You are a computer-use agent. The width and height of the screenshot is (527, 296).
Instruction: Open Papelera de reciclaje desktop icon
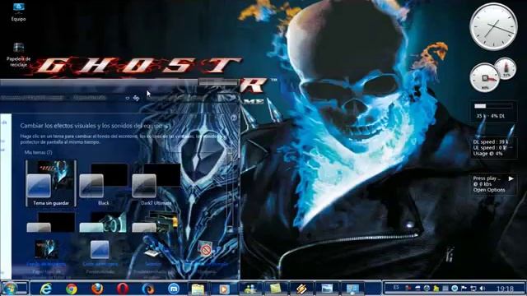[x=18, y=55]
